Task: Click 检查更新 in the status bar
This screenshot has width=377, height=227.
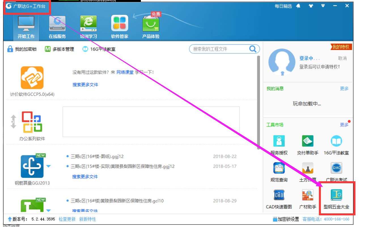Action: (67, 219)
